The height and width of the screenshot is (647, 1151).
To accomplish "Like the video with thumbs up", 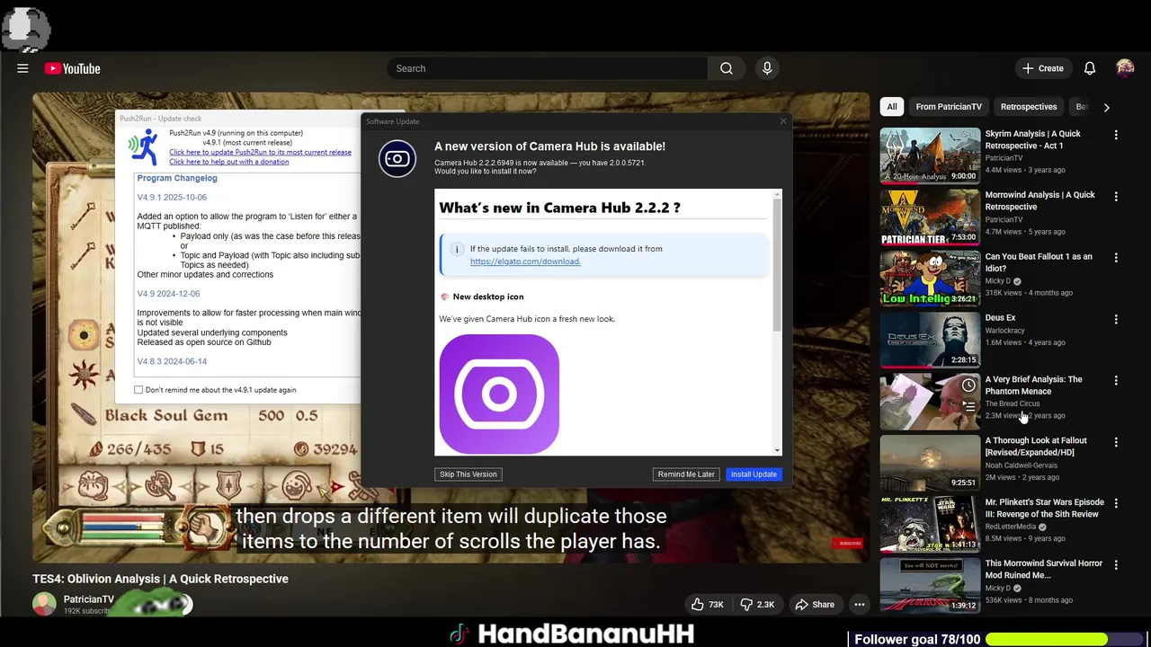I will tap(707, 605).
